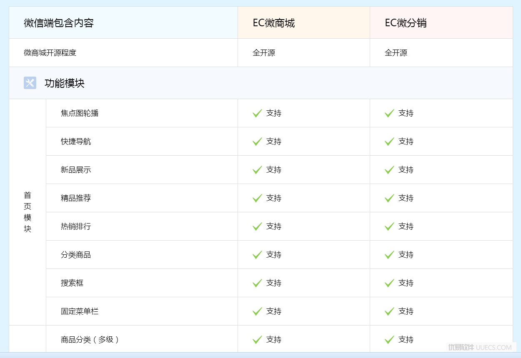
Task: Click the 功能模块 section heading
Action: [65, 83]
